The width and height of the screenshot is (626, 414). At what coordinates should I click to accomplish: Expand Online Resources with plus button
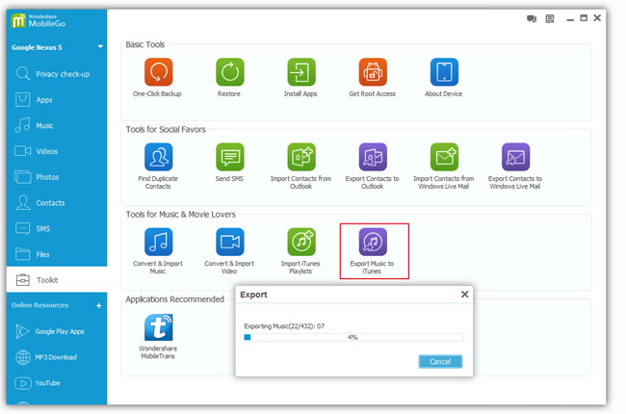(99, 306)
